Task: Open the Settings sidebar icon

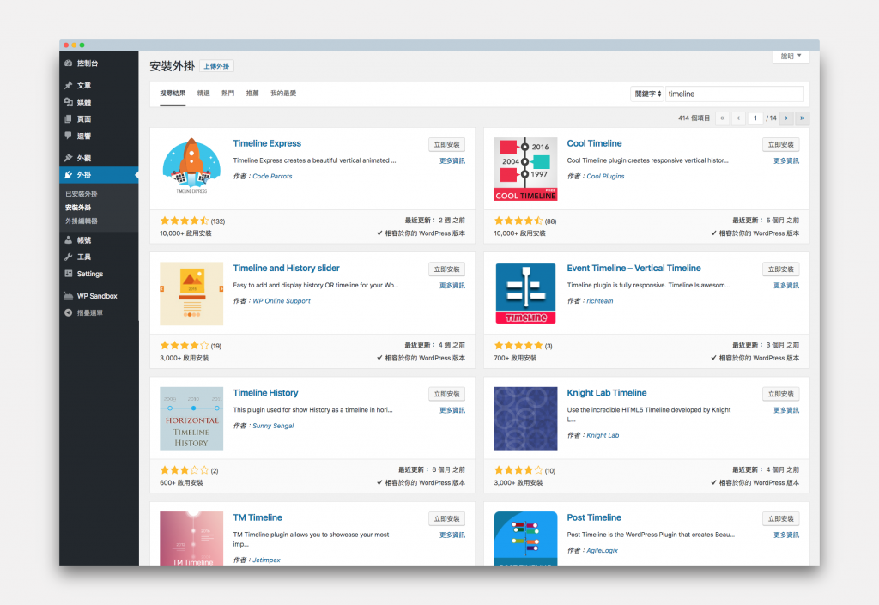Action: point(69,274)
